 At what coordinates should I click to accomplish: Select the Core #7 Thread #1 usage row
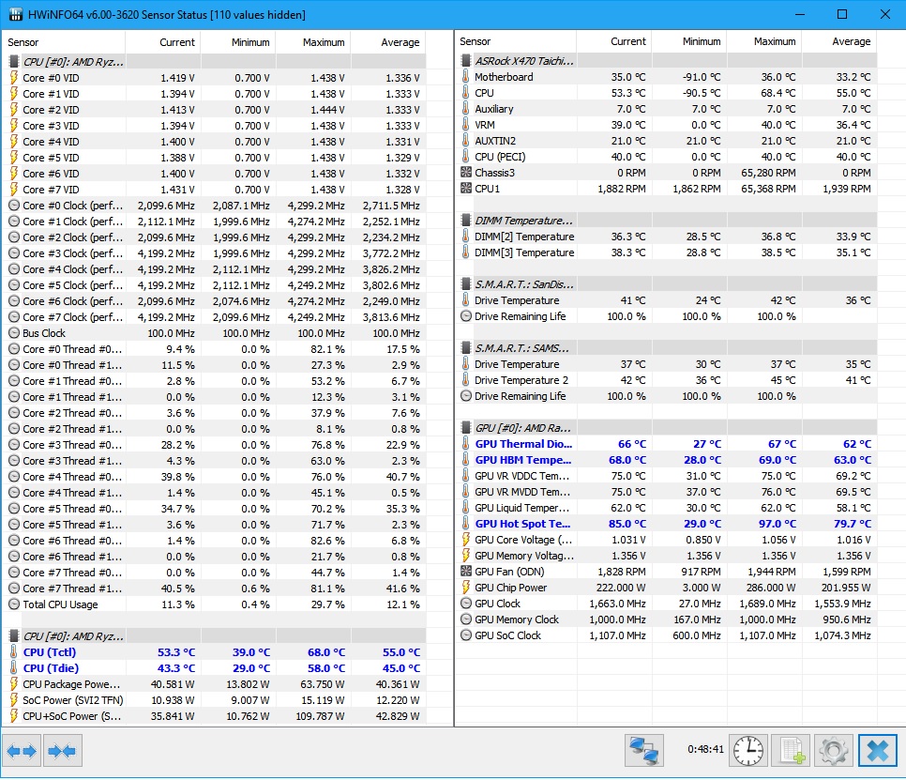click(217, 588)
